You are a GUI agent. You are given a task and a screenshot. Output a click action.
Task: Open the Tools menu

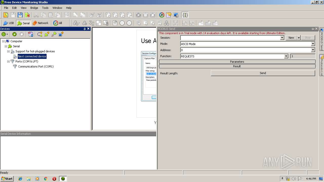click(x=45, y=8)
